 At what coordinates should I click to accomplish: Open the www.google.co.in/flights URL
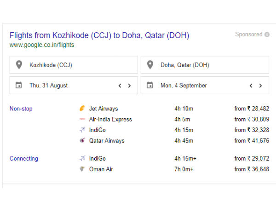[x=41, y=45]
